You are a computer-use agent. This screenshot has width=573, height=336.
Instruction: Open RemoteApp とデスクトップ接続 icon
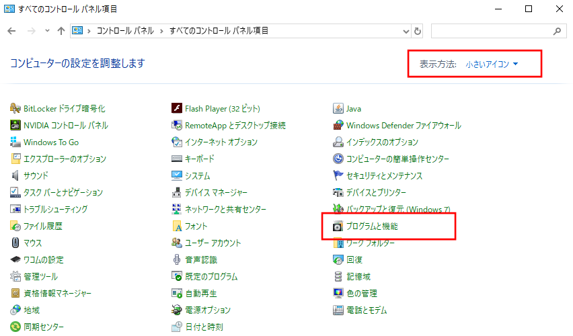click(176, 125)
